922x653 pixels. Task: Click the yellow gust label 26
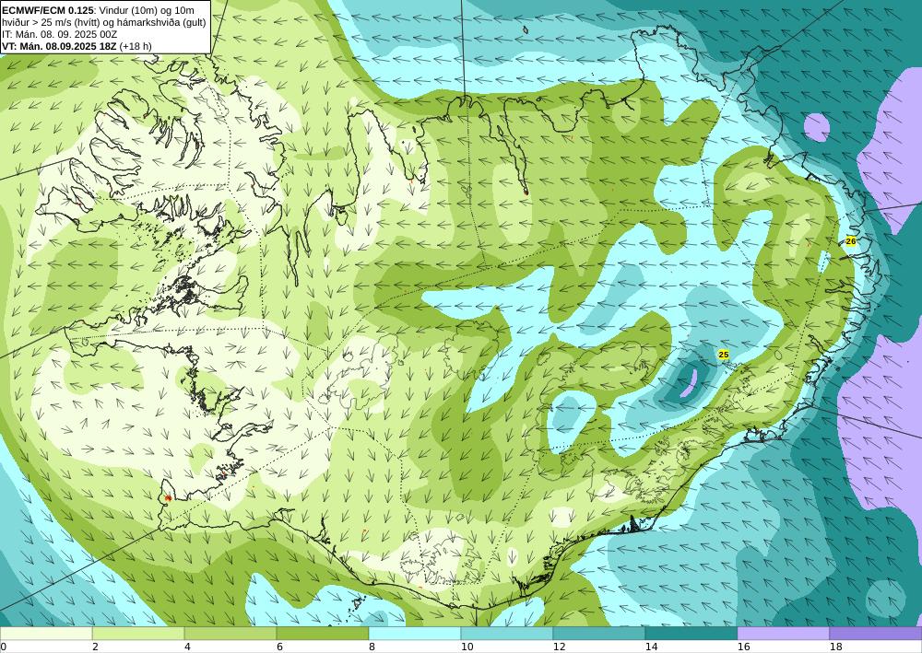pyautogui.click(x=851, y=240)
